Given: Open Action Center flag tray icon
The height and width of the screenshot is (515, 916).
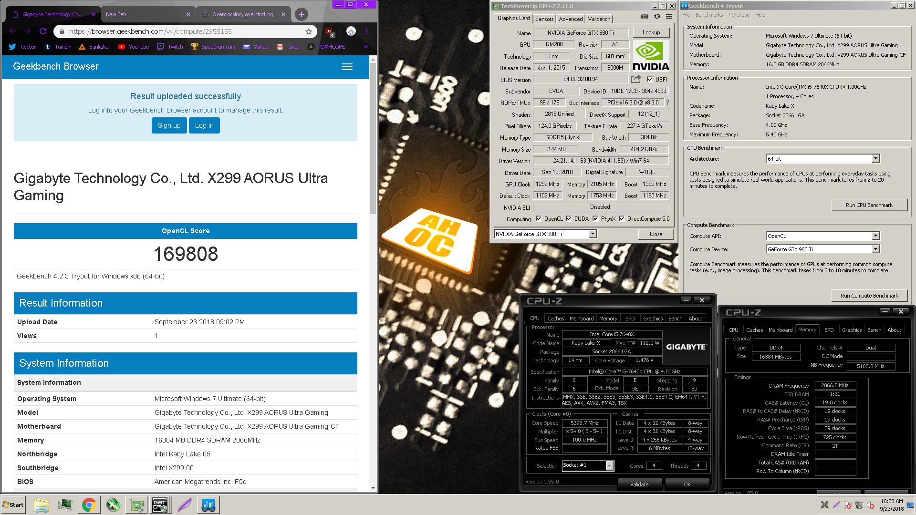Looking at the screenshot, I should [848, 505].
